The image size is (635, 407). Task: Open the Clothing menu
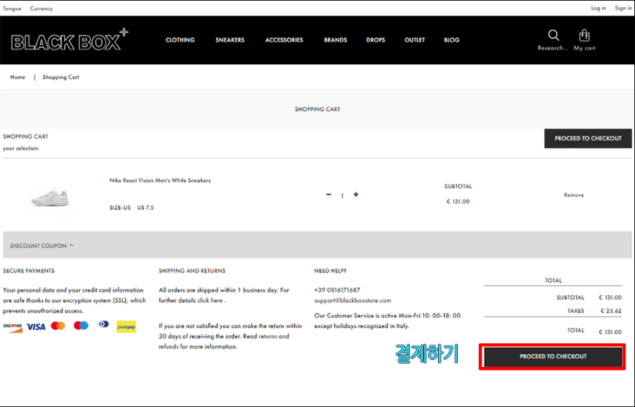coord(180,39)
